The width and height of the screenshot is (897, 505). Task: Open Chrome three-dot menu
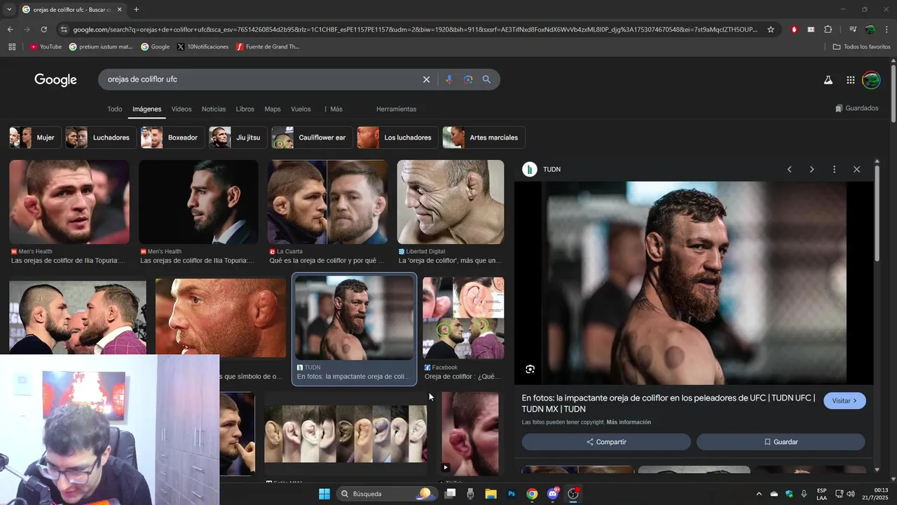coord(886,29)
